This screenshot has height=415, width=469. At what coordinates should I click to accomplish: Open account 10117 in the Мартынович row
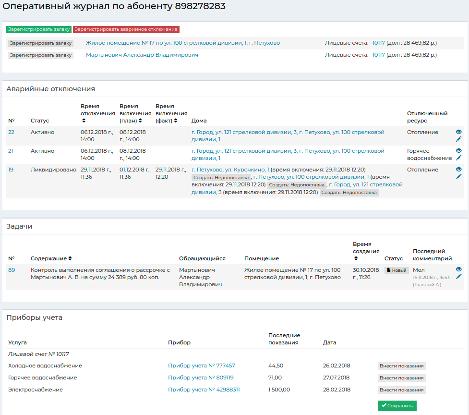coord(378,55)
